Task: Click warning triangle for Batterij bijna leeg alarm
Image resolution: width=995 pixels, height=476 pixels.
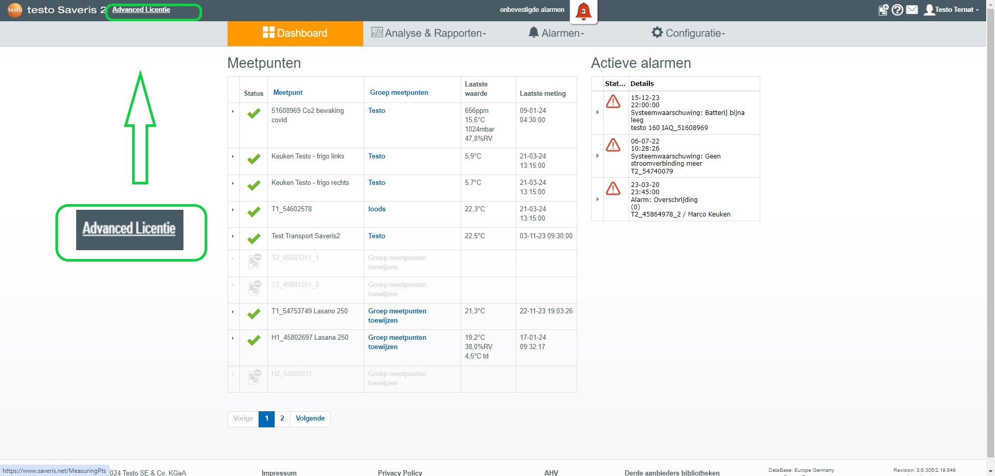Action: pos(613,102)
